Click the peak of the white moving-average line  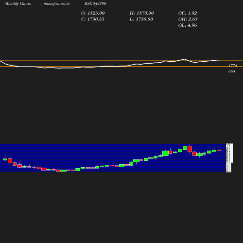pyautogui.click(x=185, y=59)
